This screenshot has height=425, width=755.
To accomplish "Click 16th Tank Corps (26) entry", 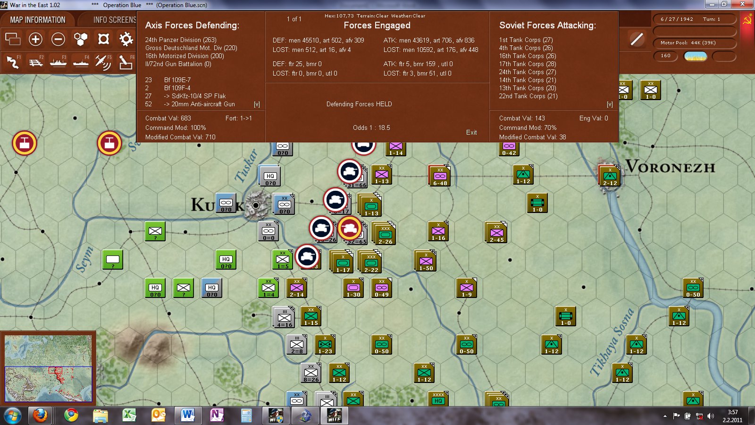I will tap(528, 56).
